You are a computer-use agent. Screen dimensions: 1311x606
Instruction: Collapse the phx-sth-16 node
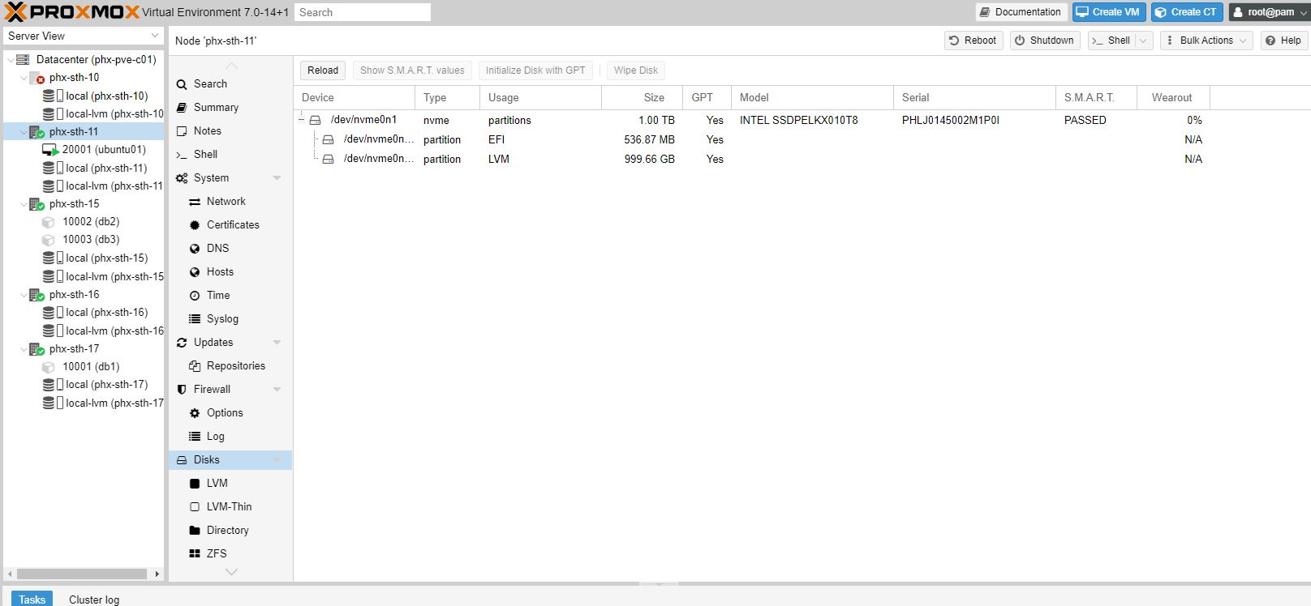[24, 295]
